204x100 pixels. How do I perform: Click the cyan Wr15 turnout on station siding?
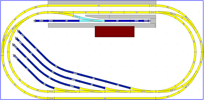click(x=92, y=21)
